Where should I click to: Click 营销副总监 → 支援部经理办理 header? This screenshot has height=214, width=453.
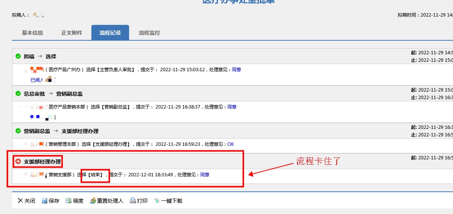[x=61, y=131]
